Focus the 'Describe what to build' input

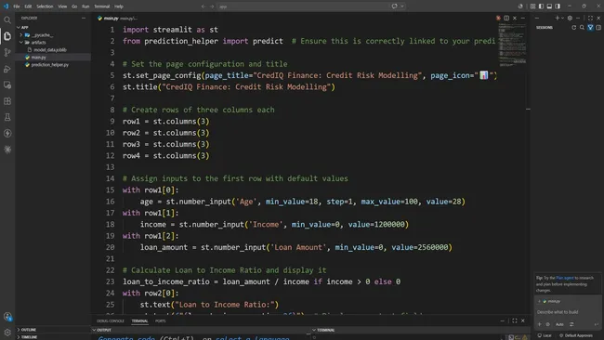pos(566,312)
